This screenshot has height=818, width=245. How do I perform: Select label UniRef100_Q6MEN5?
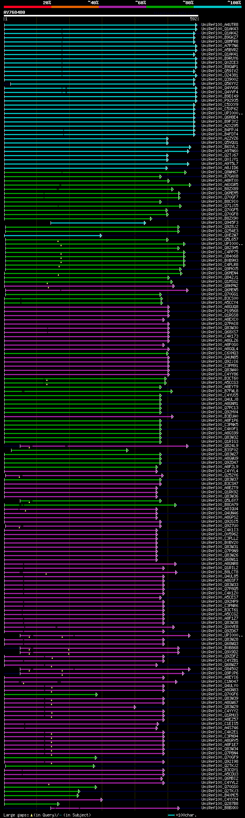point(220,290)
